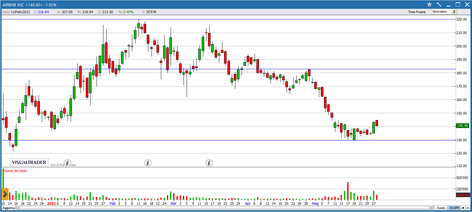Open the info marker near March 17
Screen dimensions: 472x212
pos(209,163)
